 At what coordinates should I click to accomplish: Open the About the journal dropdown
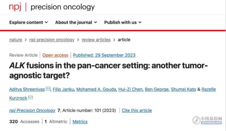tap(76, 22)
